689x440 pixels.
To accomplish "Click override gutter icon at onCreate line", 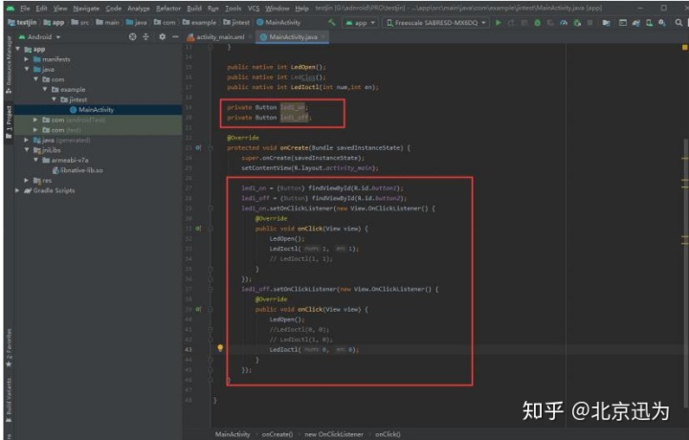I will (x=198, y=148).
